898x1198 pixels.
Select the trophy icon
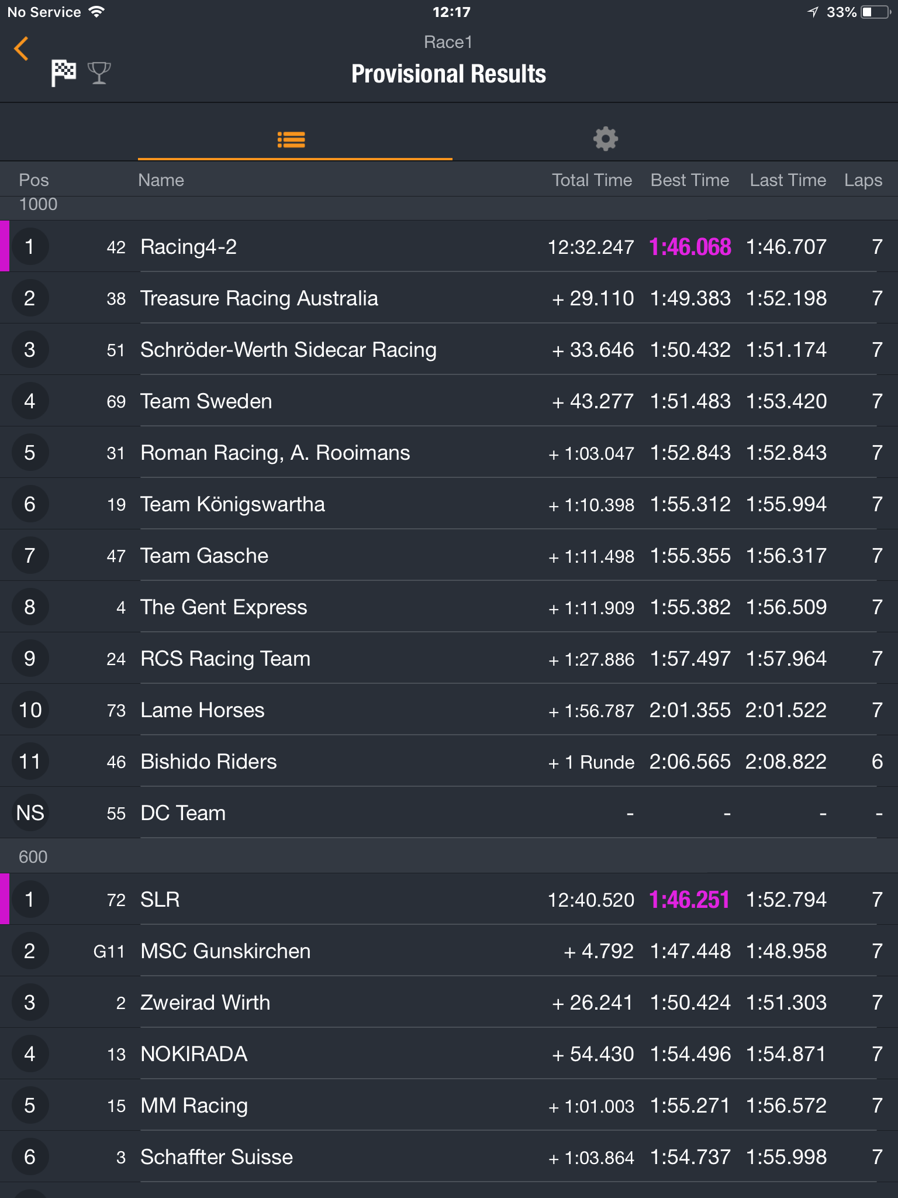point(99,73)
